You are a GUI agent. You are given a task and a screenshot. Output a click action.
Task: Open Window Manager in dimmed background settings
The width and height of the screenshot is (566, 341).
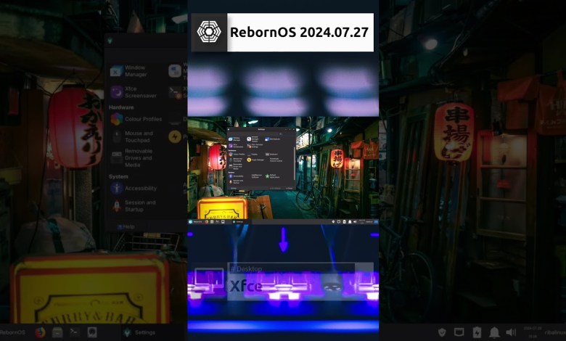[x=129, y=71]
